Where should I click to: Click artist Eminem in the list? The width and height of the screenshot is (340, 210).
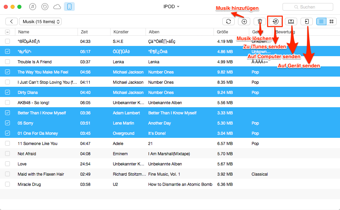pos(120,154)
